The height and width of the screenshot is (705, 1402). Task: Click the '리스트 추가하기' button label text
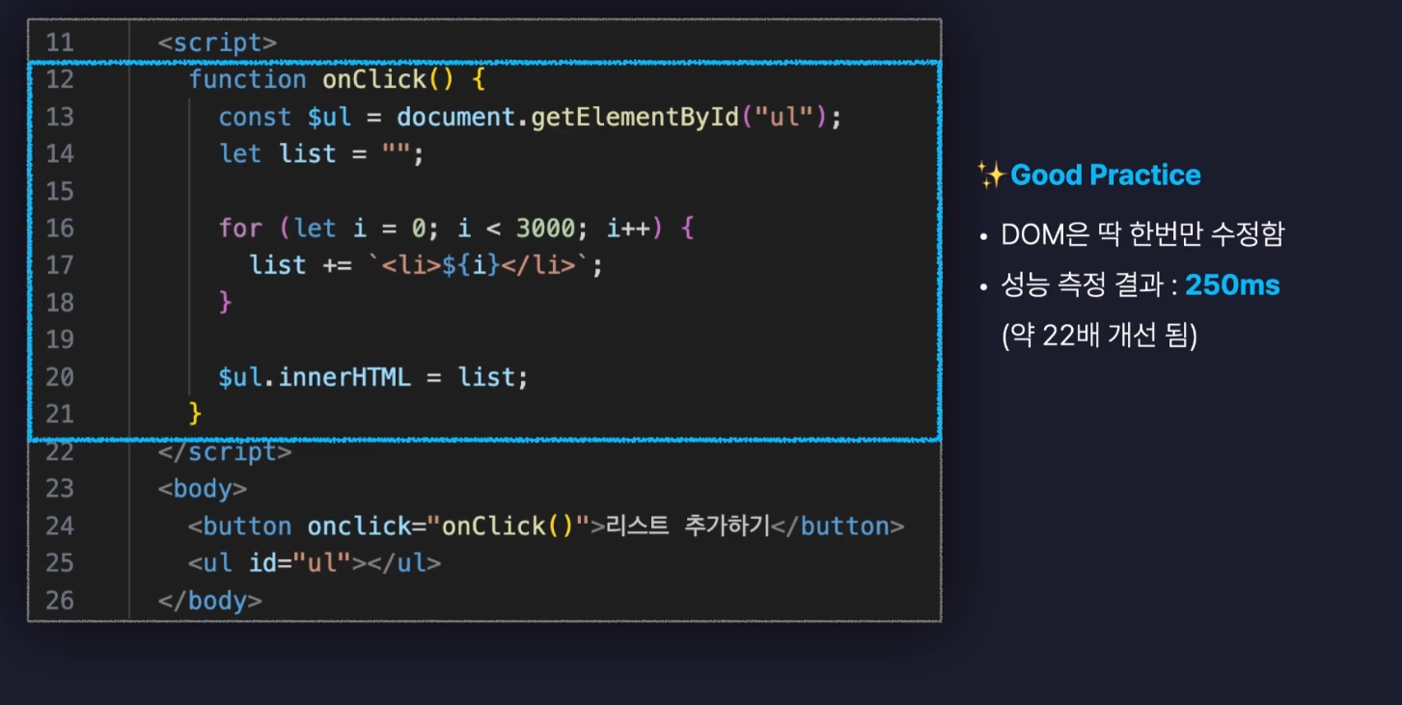tap(688, 526)
